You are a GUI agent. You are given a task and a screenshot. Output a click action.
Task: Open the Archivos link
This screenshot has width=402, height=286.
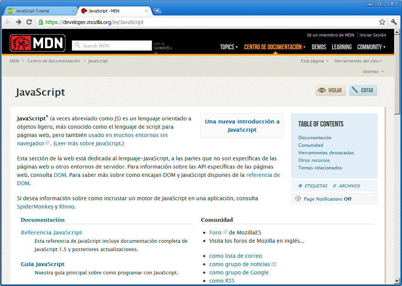349,186
